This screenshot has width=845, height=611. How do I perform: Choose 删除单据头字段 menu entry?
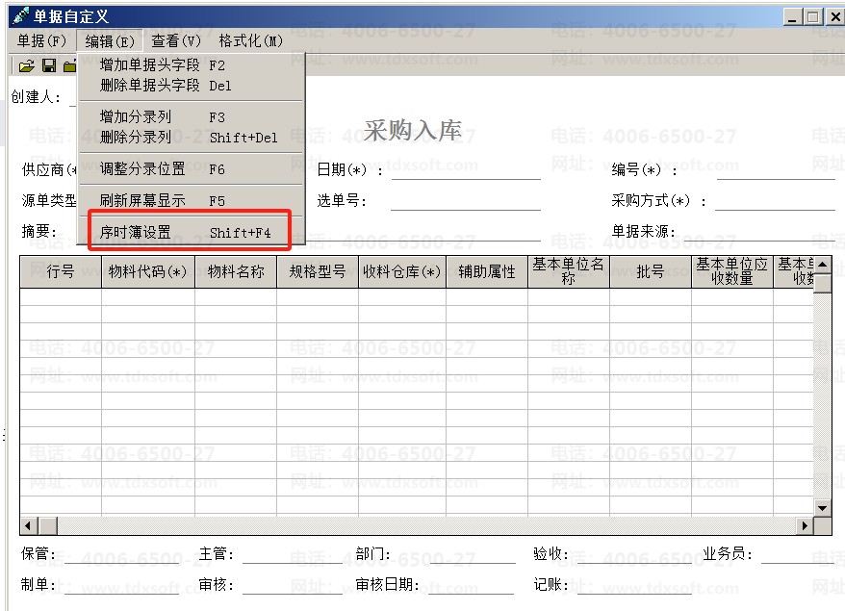pos(192,85)
